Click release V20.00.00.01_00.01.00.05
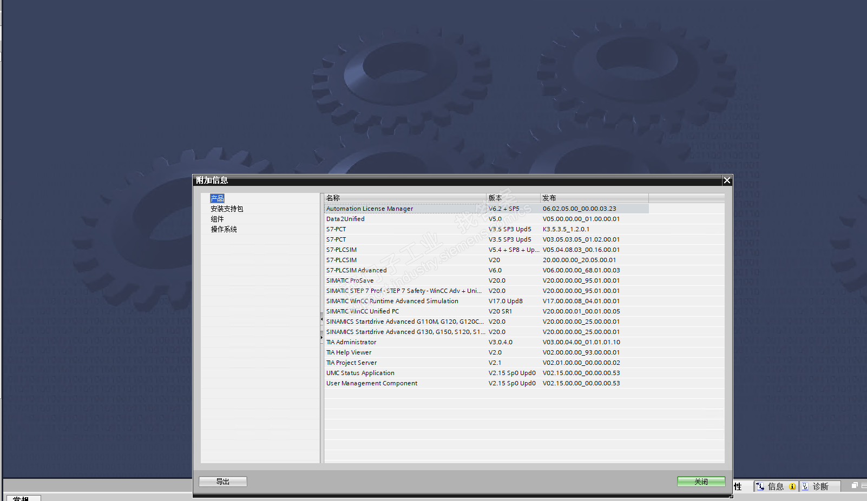Screen dimensions: 867x501 pyautogui.click(x=581, y=311)
